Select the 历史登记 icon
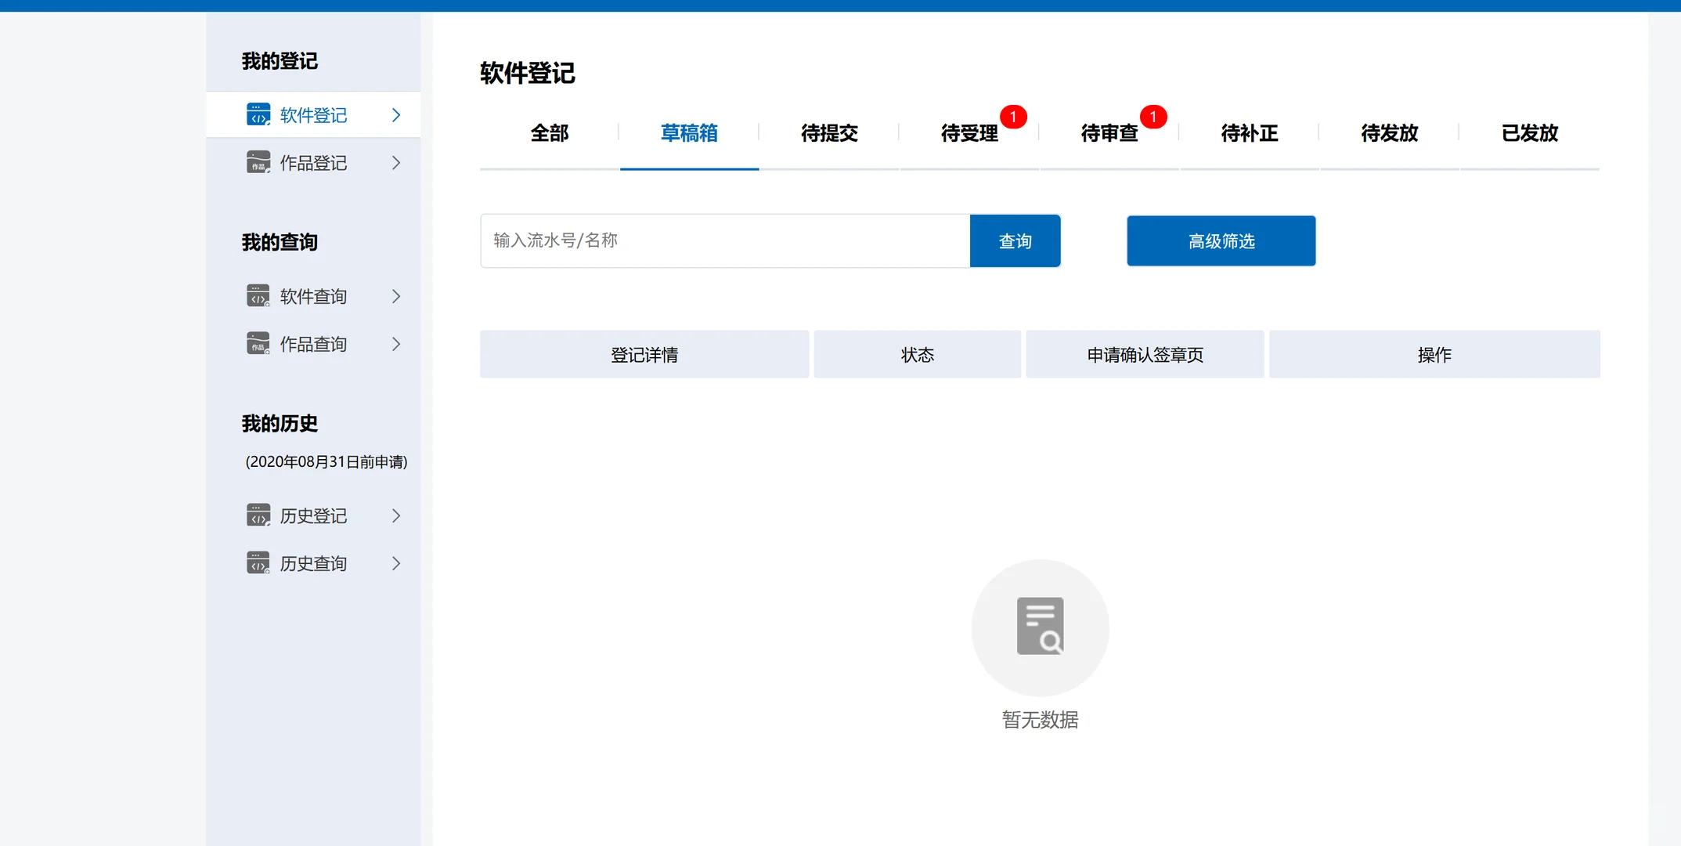The image size is (1681, 846). pos(258,515)
